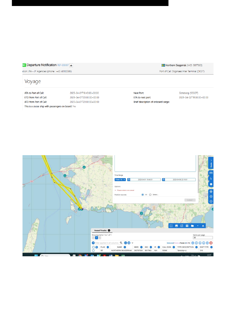Click the Items per page input field

click(x=203, y=238)
